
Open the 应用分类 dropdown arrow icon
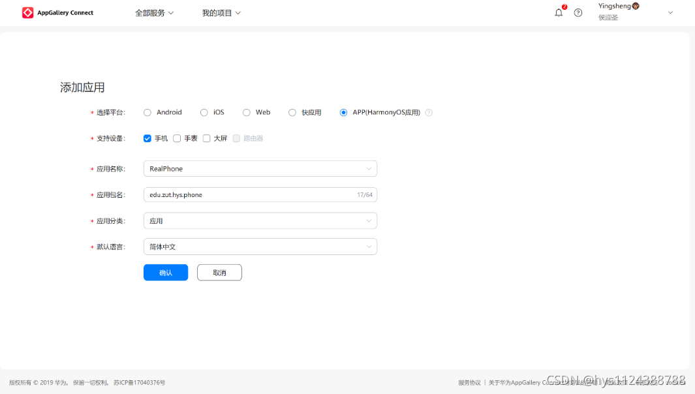(x=369, y=220)
